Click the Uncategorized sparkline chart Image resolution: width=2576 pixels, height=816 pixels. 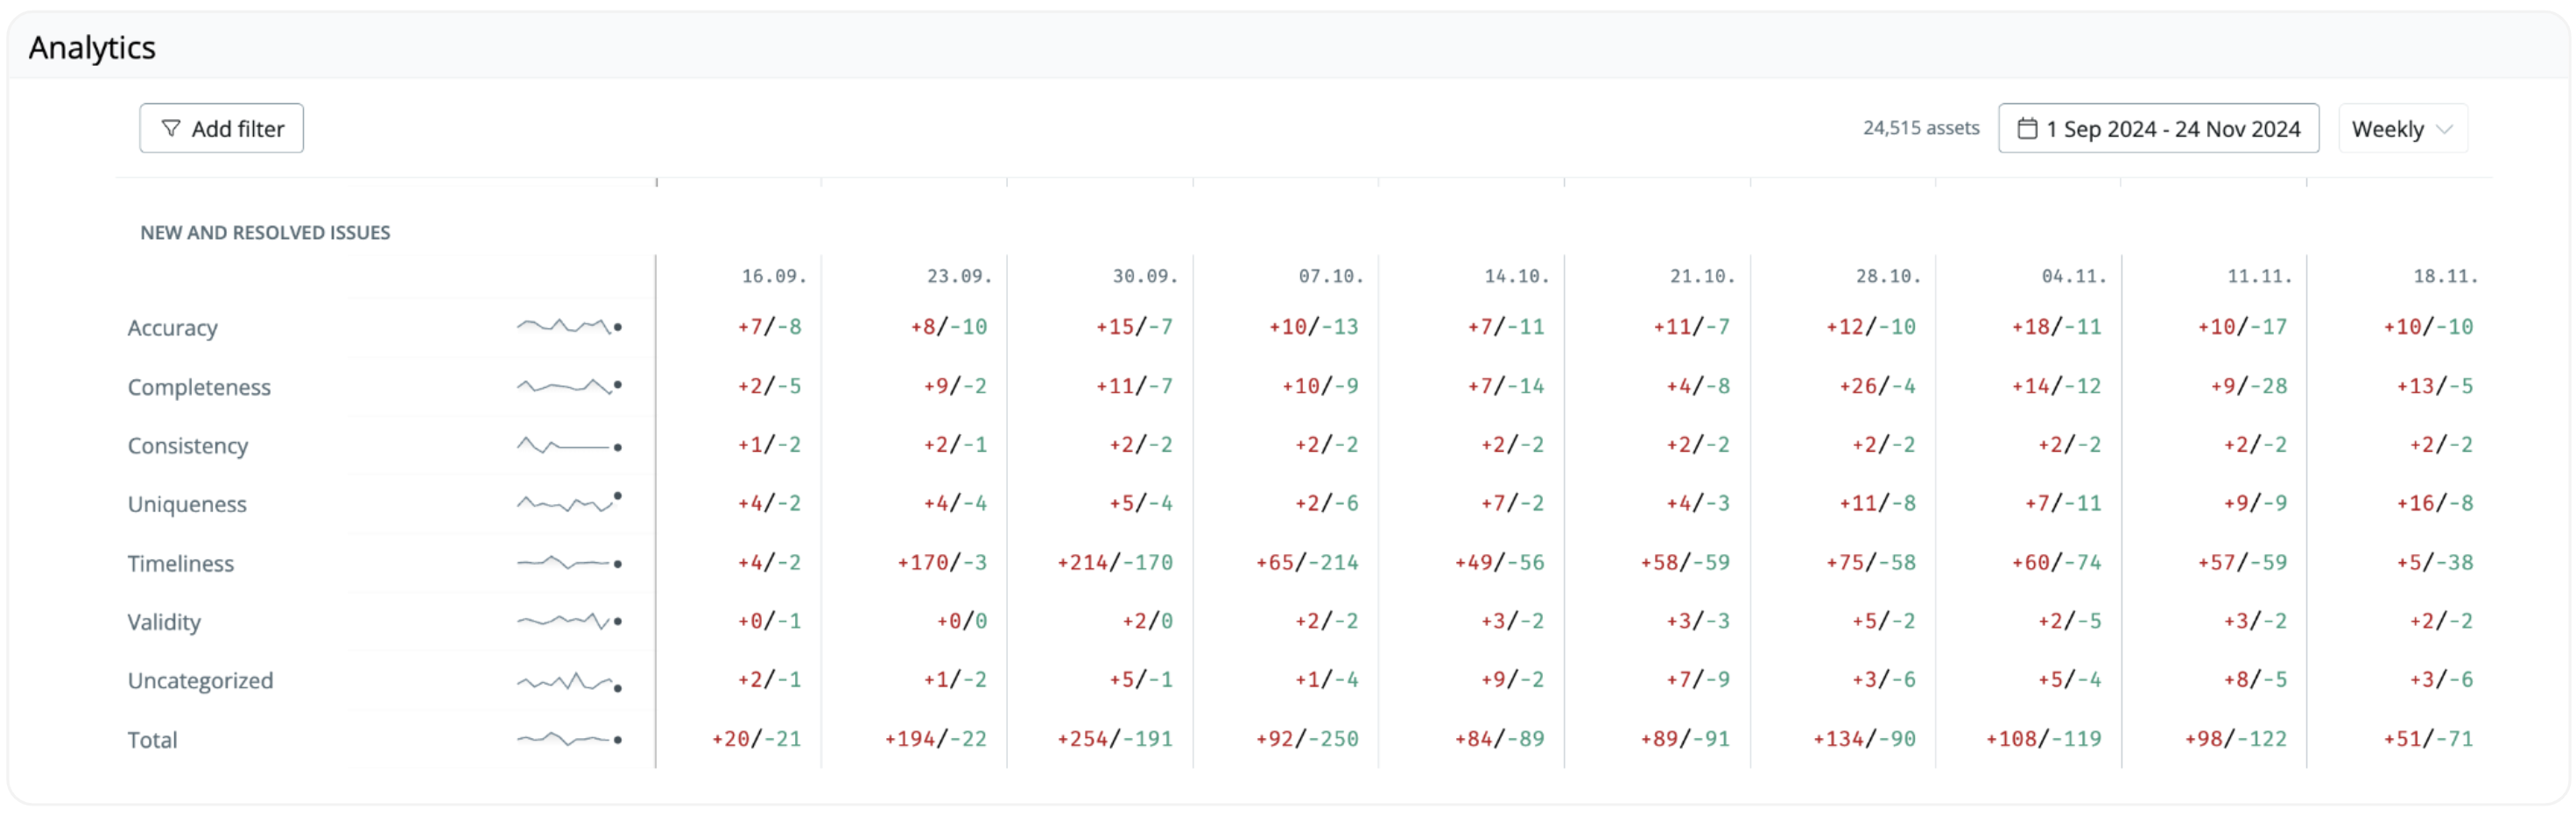(x=569, y=682)
